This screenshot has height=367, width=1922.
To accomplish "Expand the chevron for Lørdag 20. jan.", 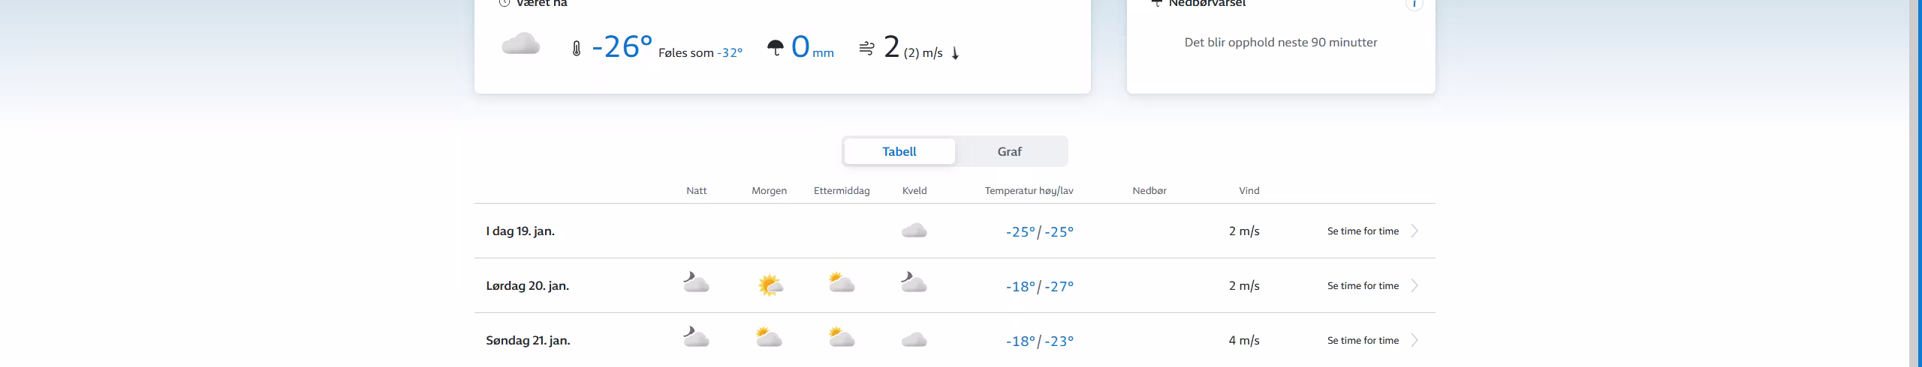I will 1414,285.
